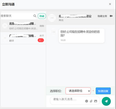Image resolution: width=116 pixels, height=109 pixels.
Task: Click the 10:20 timestamp
Action: tap(63, 40)
